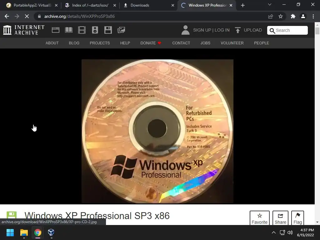
Task: Go back with browser back arrow
Action: click(7, 16)
